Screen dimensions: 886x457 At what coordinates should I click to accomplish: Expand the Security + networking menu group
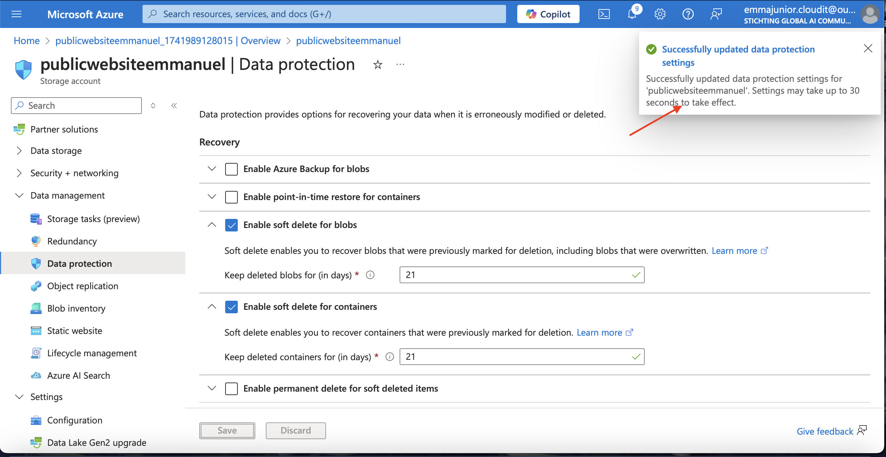point(19,173)
